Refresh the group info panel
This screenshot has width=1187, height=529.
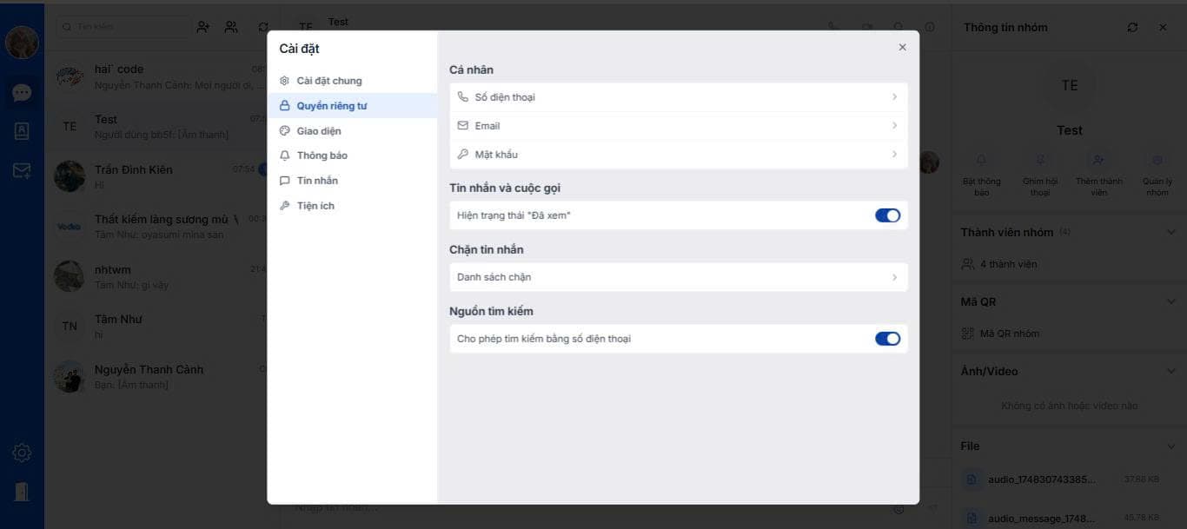[1132, 27]
